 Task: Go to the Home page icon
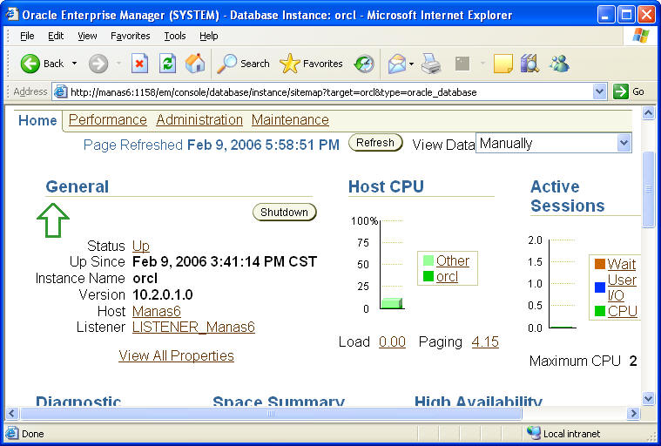195,64
